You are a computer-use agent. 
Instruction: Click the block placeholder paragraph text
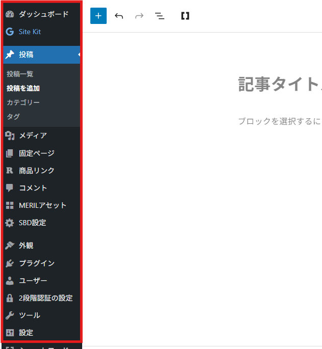point(279,121)
